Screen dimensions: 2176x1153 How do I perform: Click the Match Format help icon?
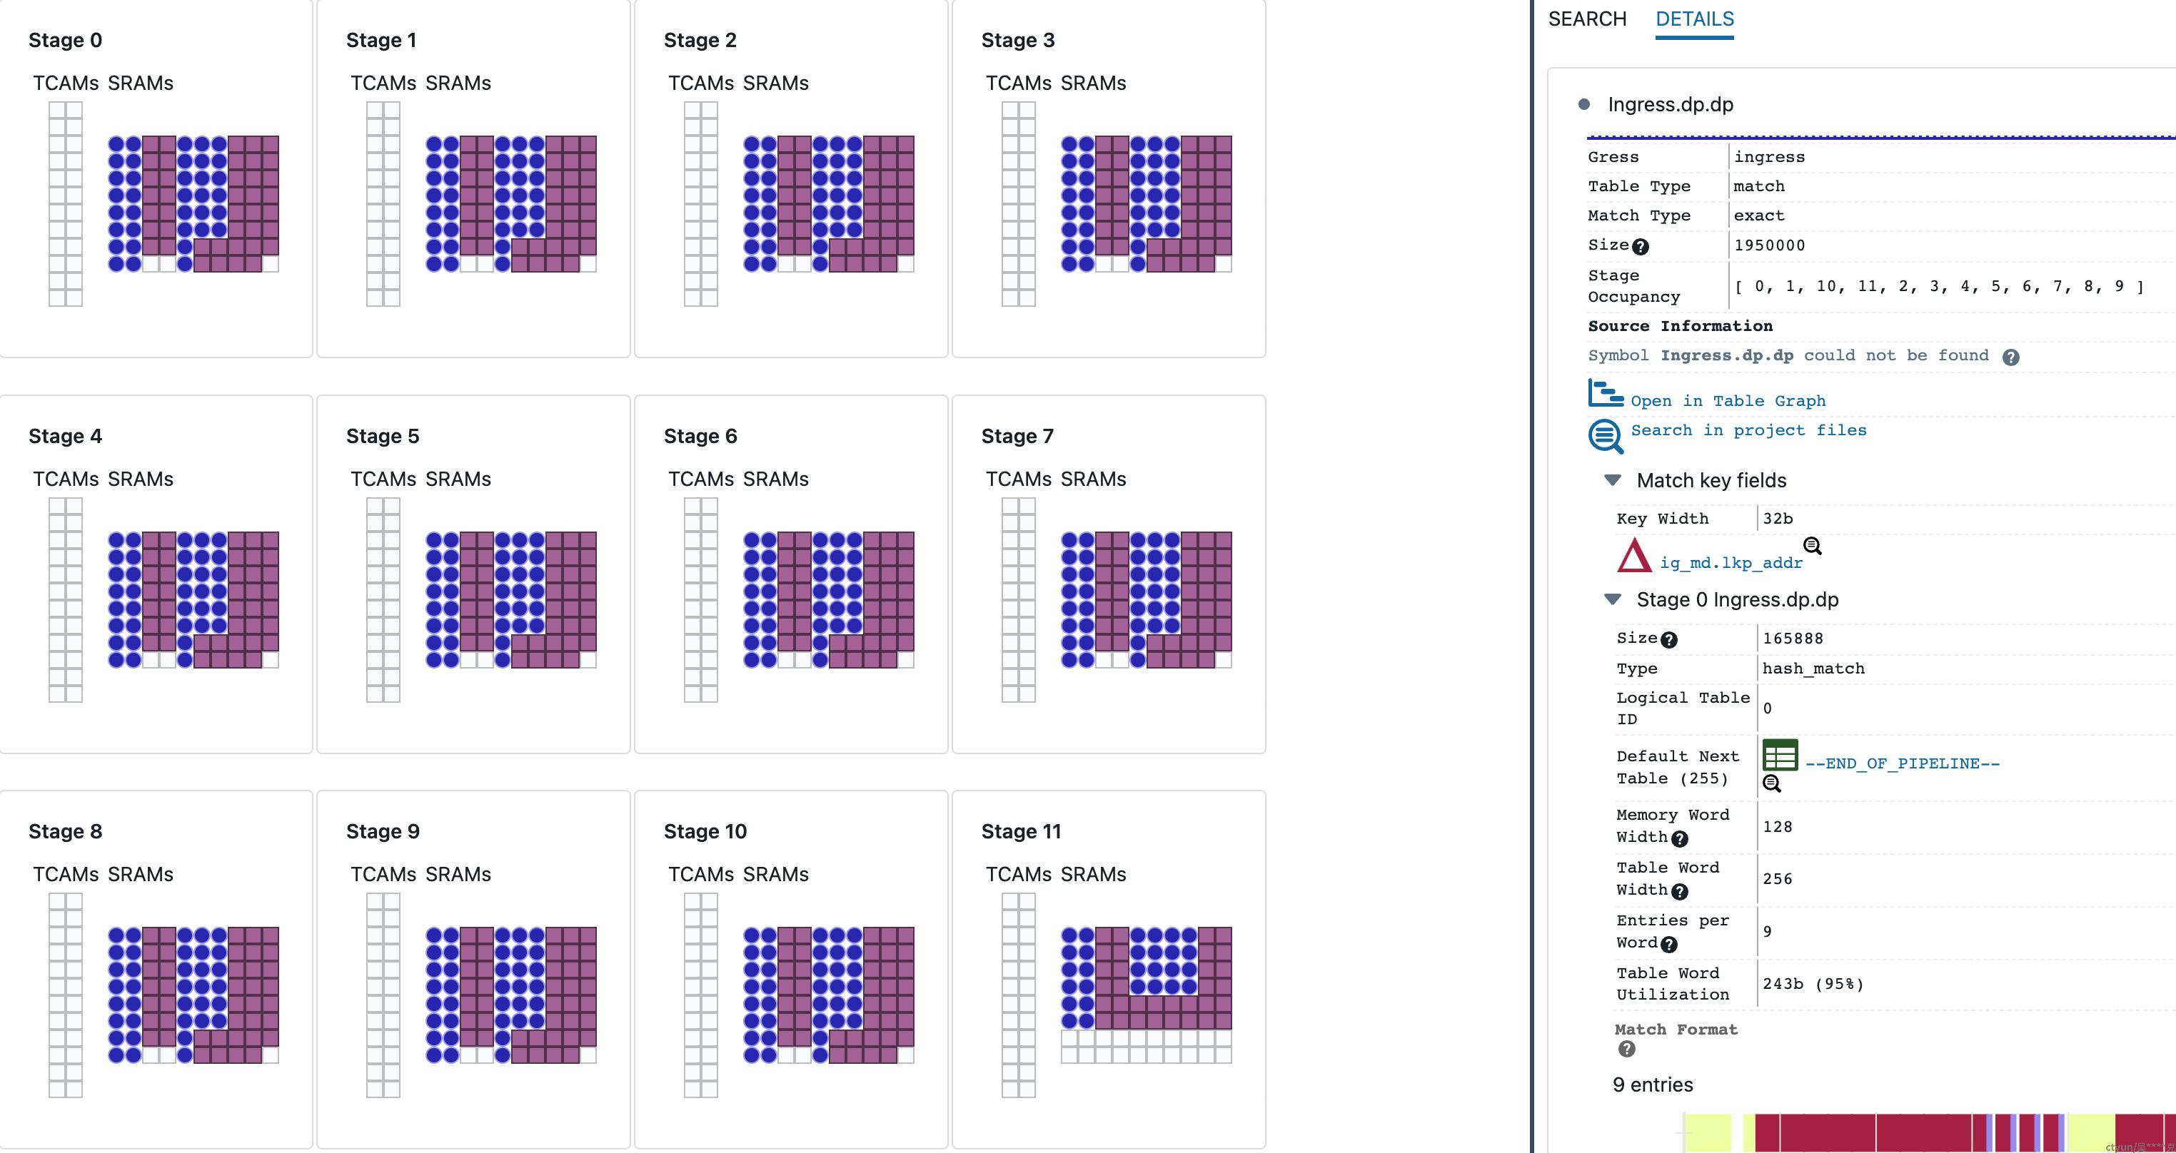pyautogui.click(x=1626, y=1049)
